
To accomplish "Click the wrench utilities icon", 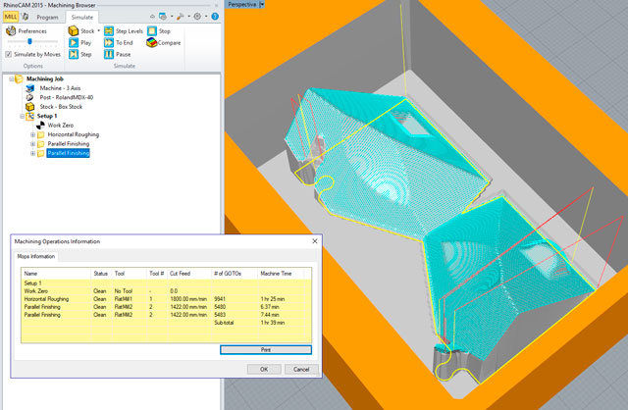I will tap(181, 17).
